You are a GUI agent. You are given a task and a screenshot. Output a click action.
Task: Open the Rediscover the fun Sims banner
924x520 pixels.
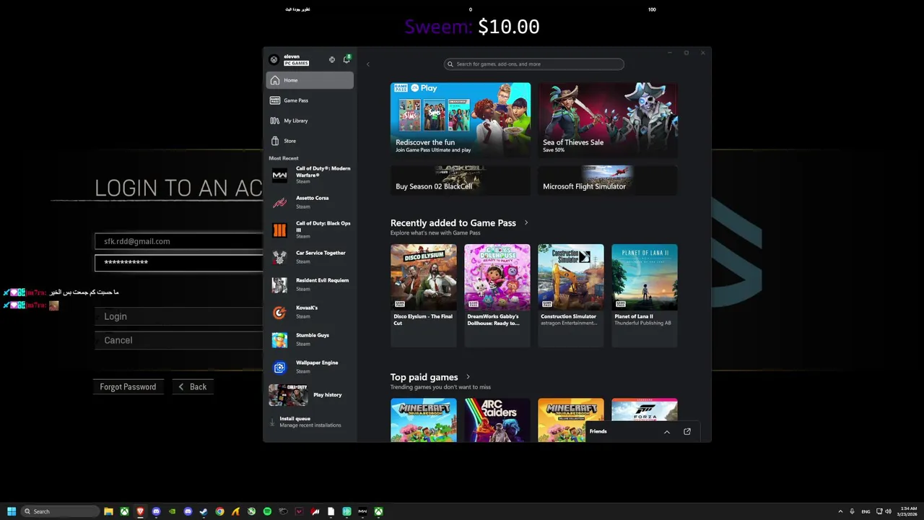(x=461, y=120)
